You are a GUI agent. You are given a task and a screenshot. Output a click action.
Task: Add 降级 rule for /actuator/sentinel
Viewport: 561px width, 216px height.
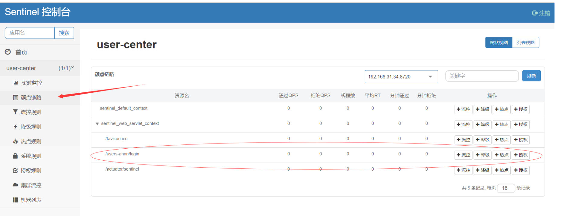[483, 170]
